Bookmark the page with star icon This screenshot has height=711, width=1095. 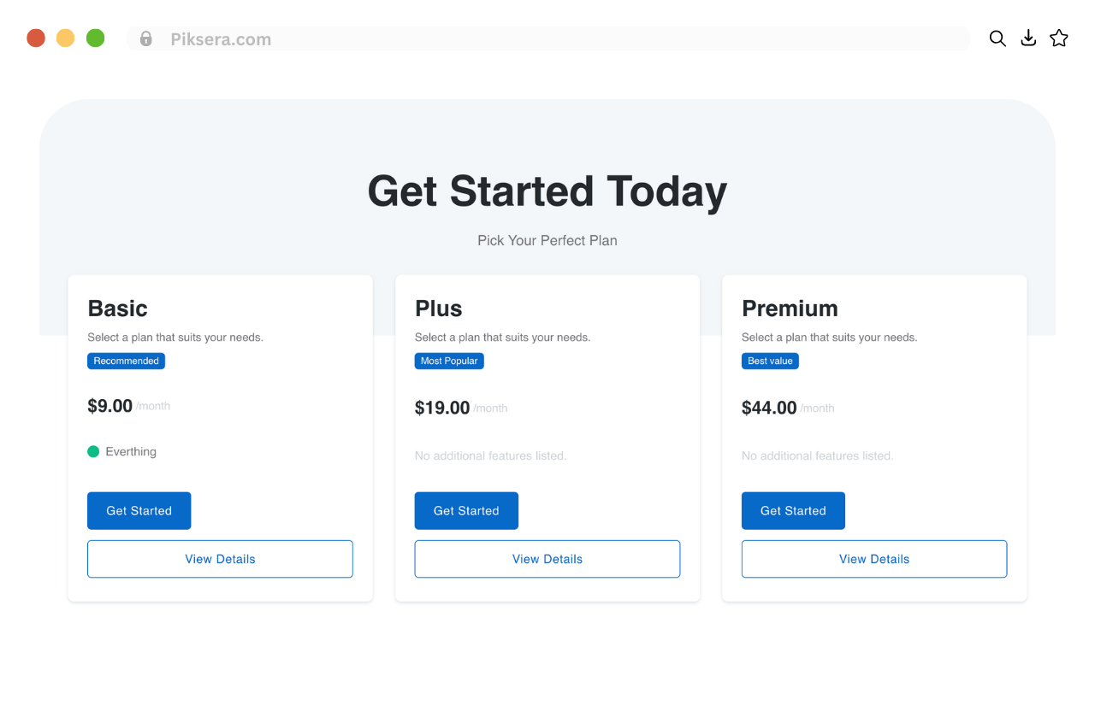1059,38
